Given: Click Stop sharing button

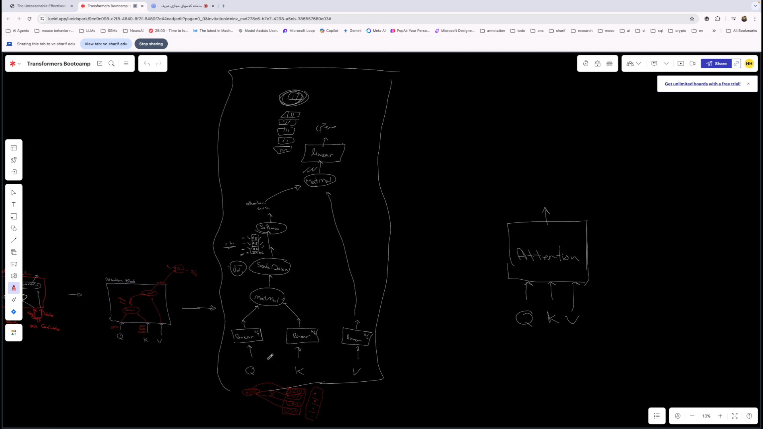Looking at the screenshot, I should tap(151, 44).
